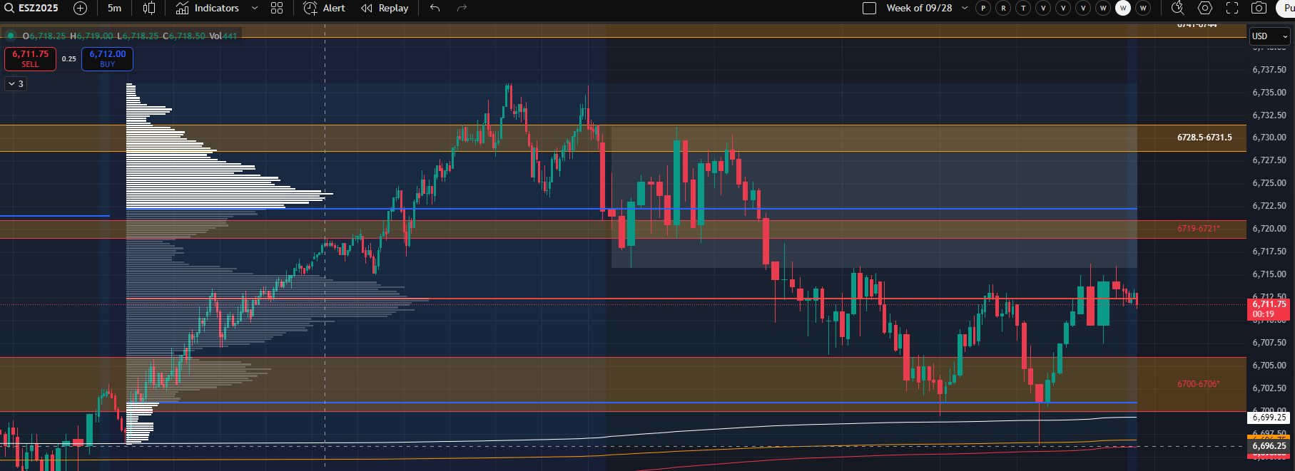
Task: Open chart settings hexagon icon
Action: tap(1205, 8)
